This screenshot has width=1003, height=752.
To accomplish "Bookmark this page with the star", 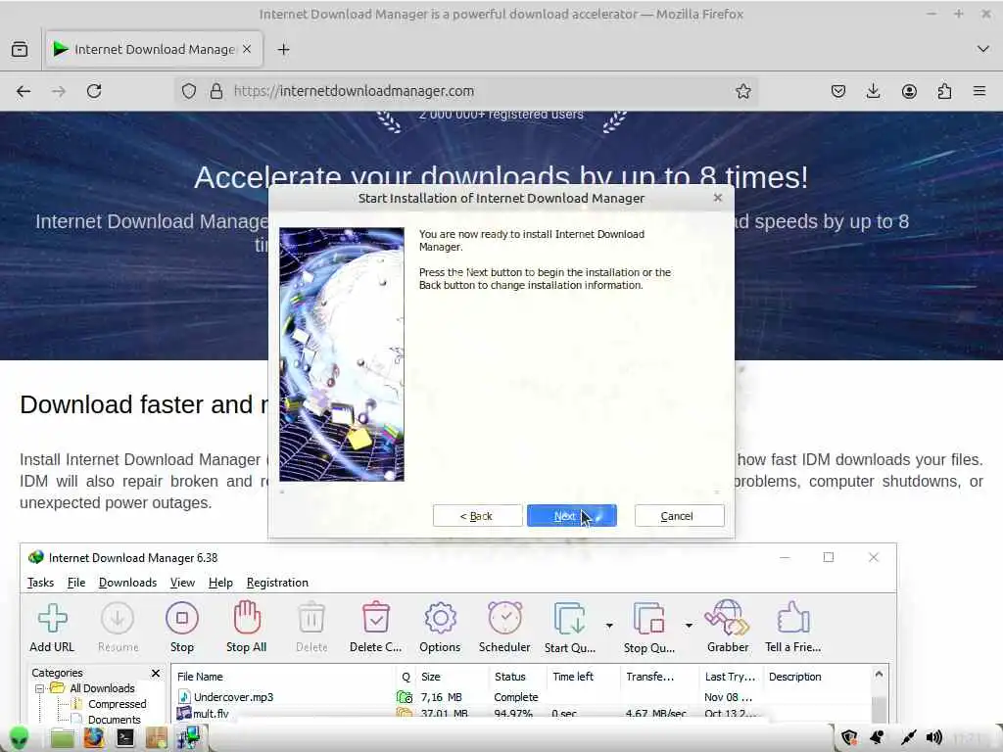I will 742,91.
